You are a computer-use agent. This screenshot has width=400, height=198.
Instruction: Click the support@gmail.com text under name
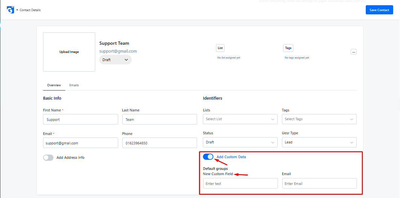click(x=118, y=51)
